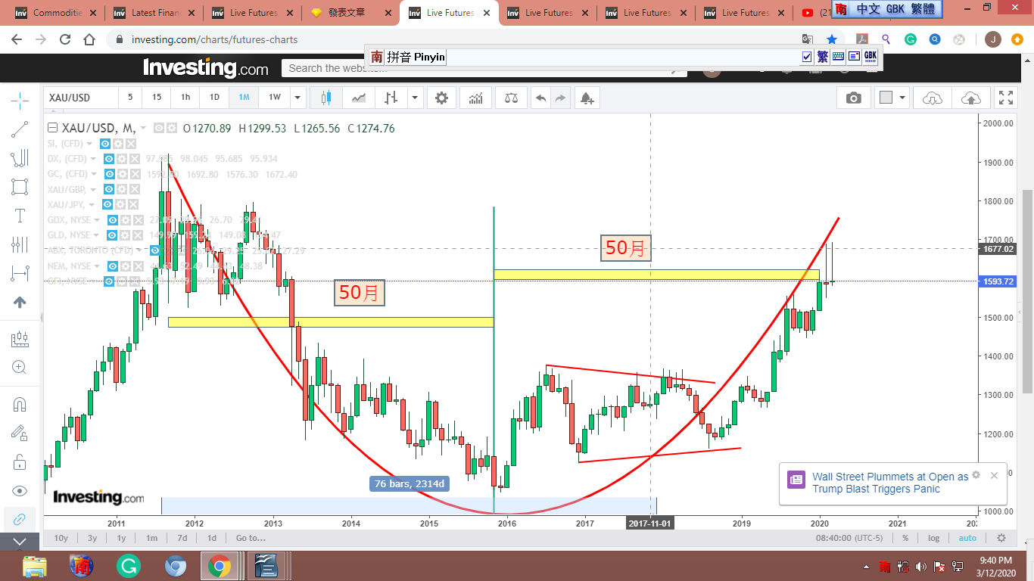Toggle stay in drawing mode
Image resolution: width=1034 pixels, height=581 pixels.
point(20,433)
